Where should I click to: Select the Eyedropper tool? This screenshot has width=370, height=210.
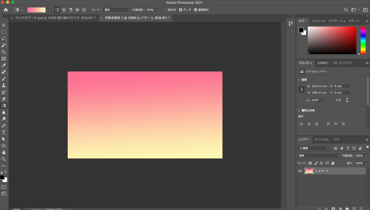[x=4, y=65]
